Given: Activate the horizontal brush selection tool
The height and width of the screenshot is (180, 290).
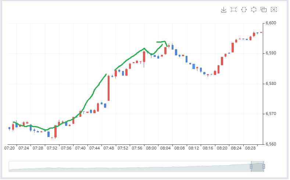Looking at the screenshot, I should (x=244, y=10).
